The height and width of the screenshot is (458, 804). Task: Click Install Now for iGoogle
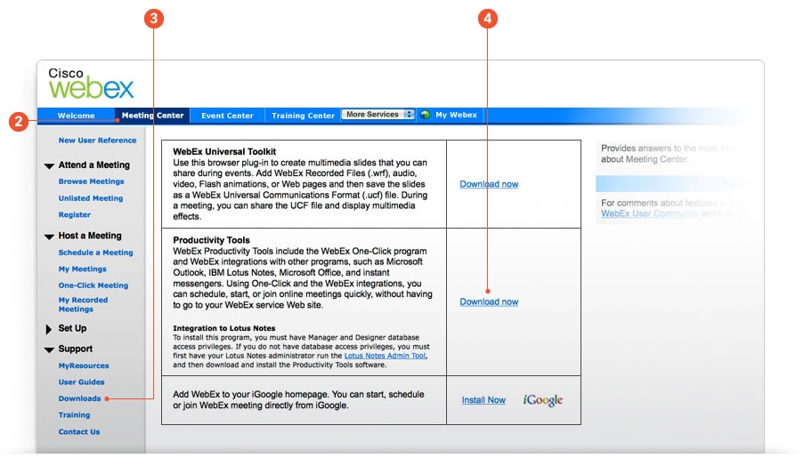[483, 400]
